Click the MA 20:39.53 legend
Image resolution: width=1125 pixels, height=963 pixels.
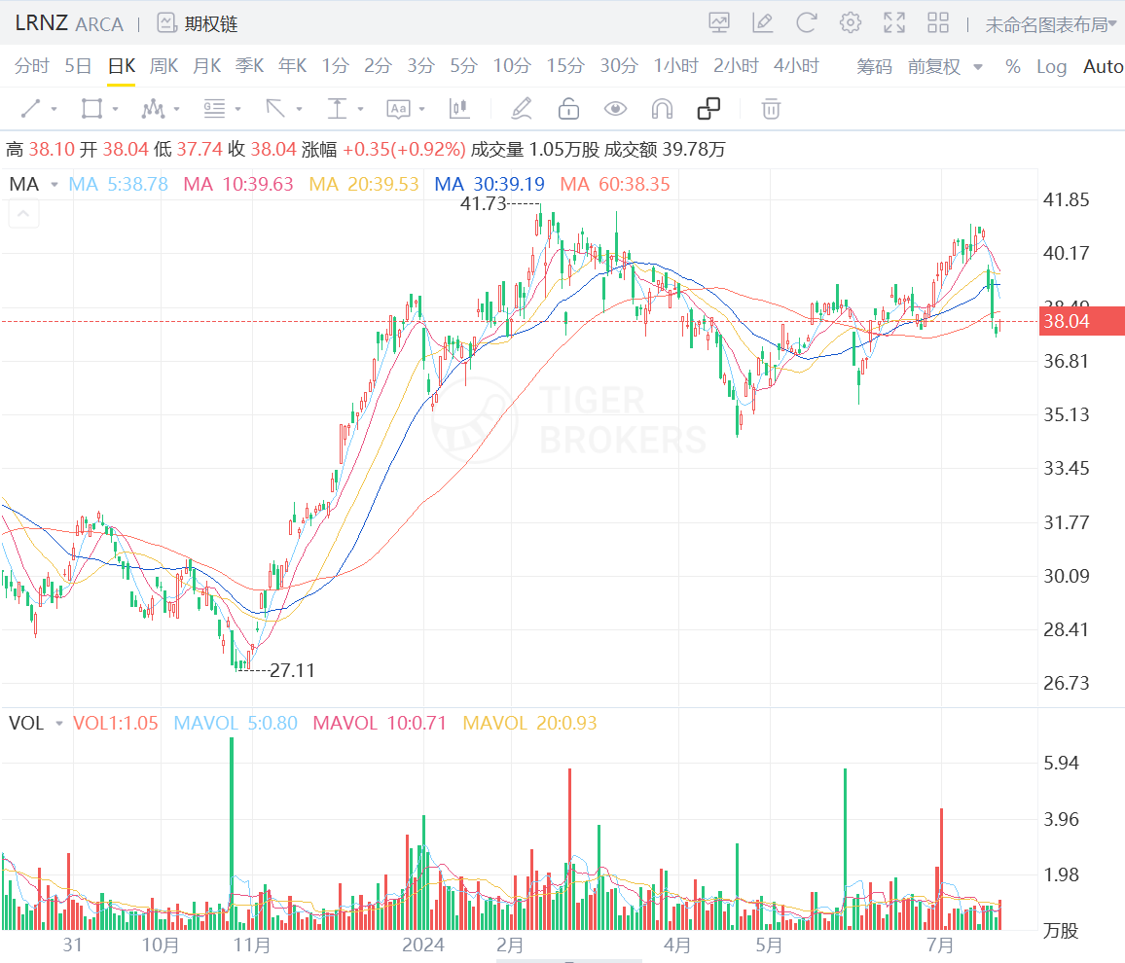(x=364, y=185)
